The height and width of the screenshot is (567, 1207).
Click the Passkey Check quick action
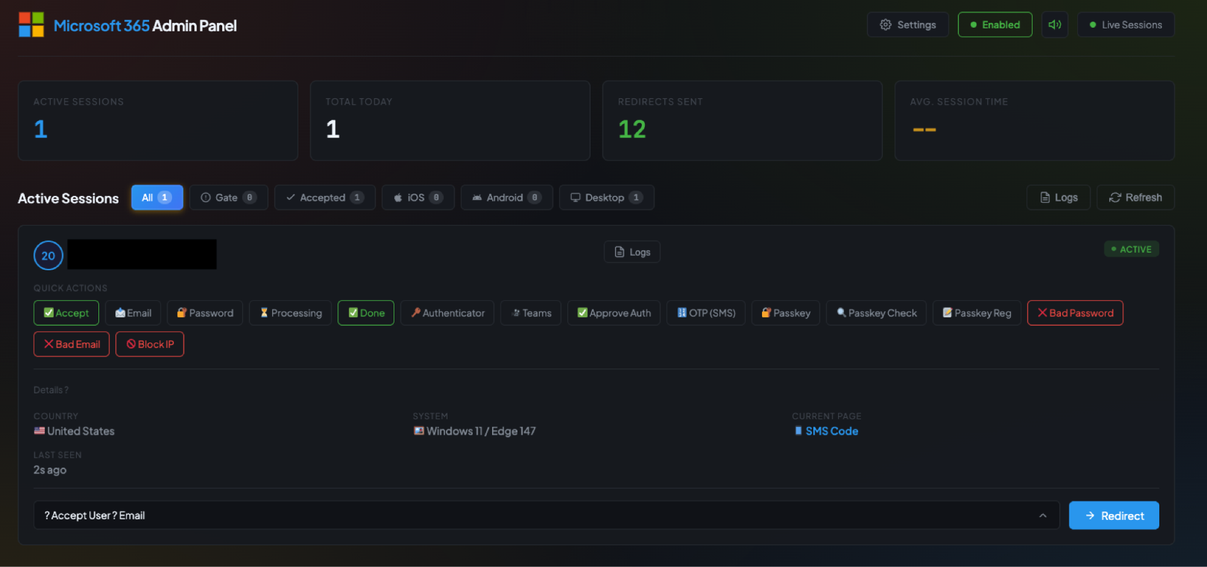point(876,312)
